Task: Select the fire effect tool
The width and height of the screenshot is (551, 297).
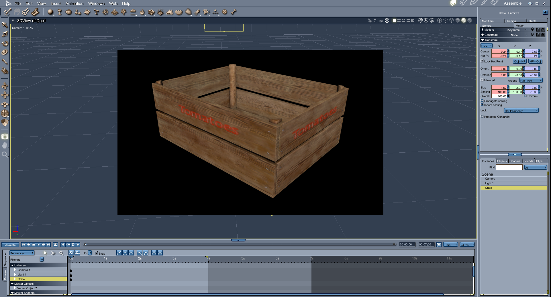Action: 142,12
